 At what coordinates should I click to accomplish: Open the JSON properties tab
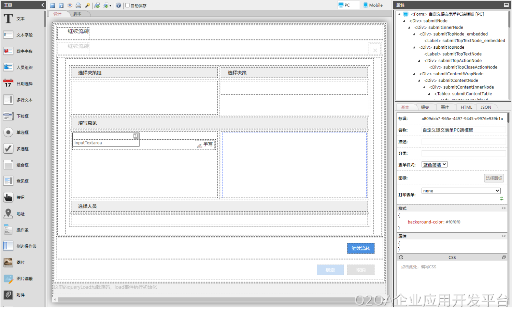[x=486, y=107]
